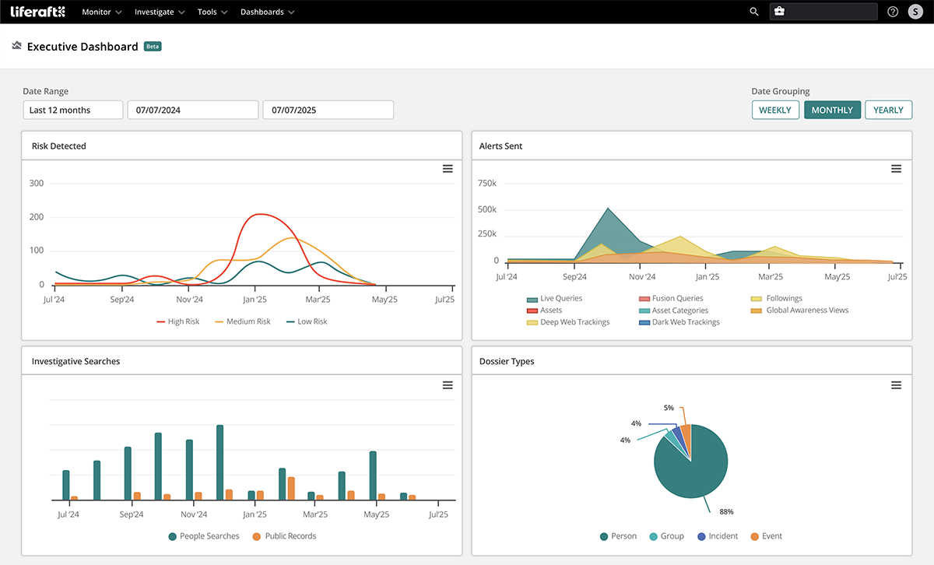Click the 88% pie label
934x565 pixels.
725,511
